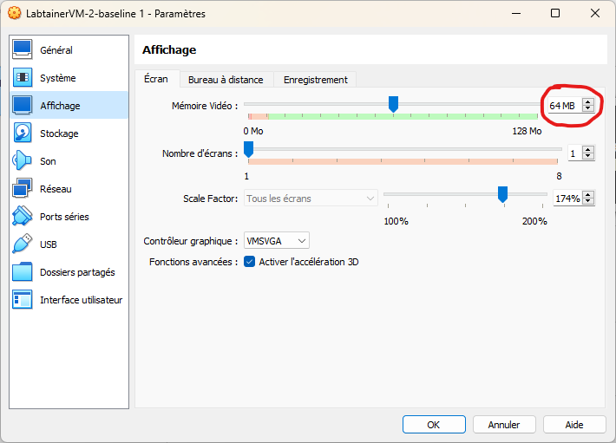
Task: Open the USB settings icon
Action: pyautogui.click(x=23, y=244)
